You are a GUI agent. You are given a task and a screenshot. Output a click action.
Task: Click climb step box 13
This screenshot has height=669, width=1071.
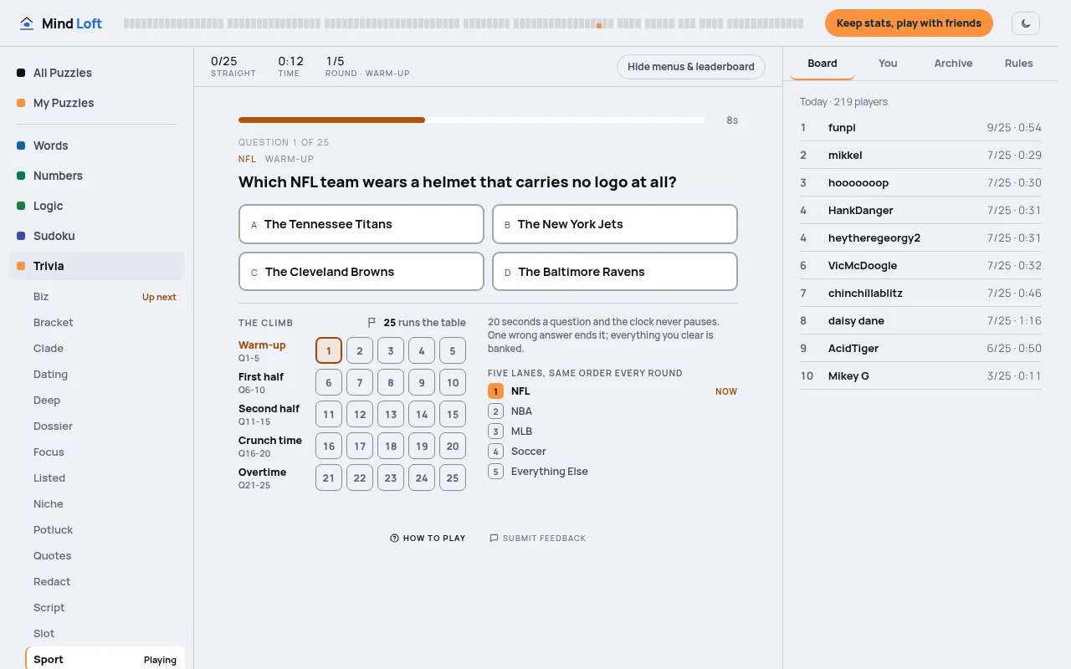click(x=391, y=415)
